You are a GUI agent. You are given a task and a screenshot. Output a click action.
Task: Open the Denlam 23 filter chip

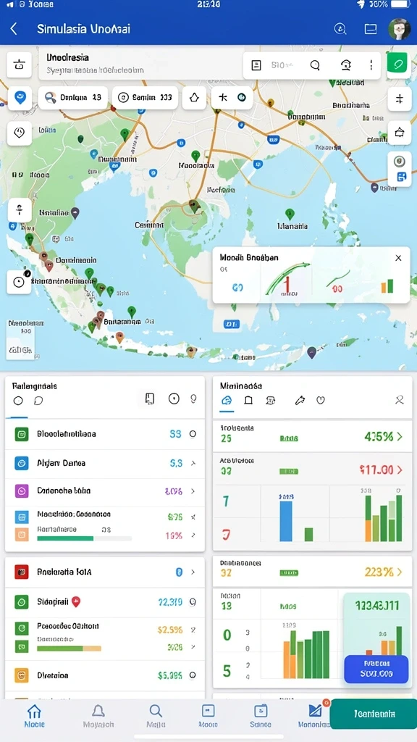tap(73, 98)
